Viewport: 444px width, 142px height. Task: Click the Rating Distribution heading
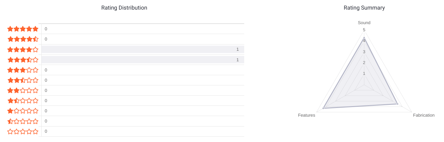[x=124, y=8]
